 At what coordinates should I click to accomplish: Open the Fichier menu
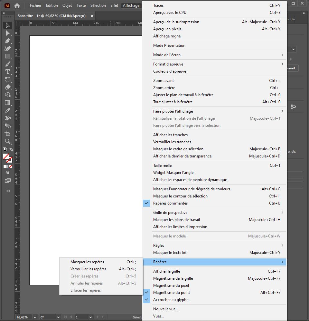tap(35, 5)
